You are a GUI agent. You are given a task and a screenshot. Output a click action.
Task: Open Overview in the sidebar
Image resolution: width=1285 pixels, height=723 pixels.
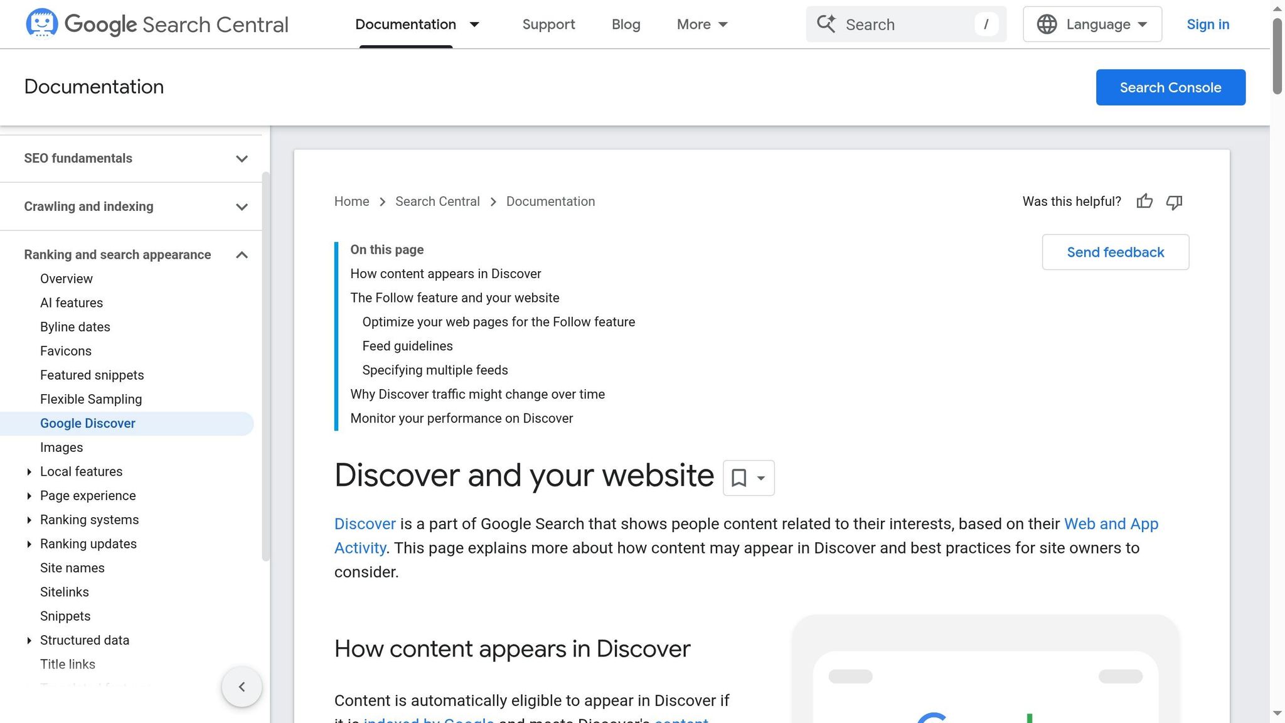click(x=66, y=279)
